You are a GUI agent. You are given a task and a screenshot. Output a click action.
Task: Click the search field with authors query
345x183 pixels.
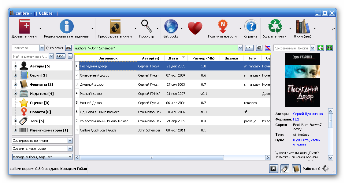156,48
